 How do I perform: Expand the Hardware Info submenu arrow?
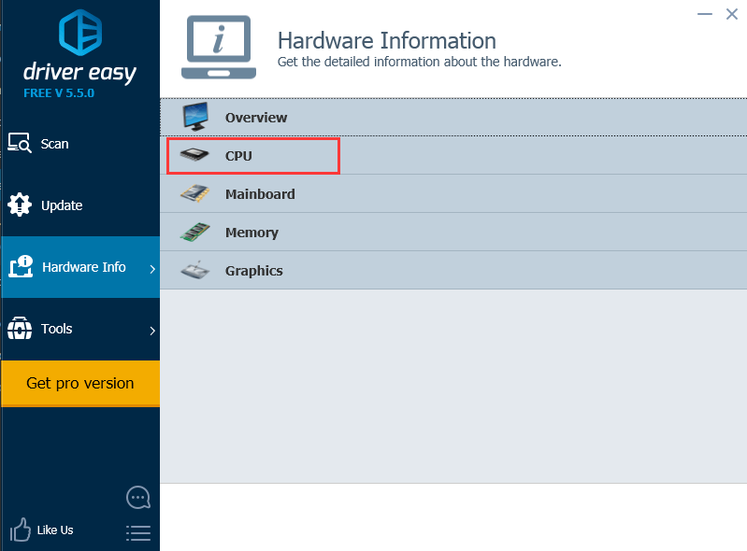click(152, 269)
